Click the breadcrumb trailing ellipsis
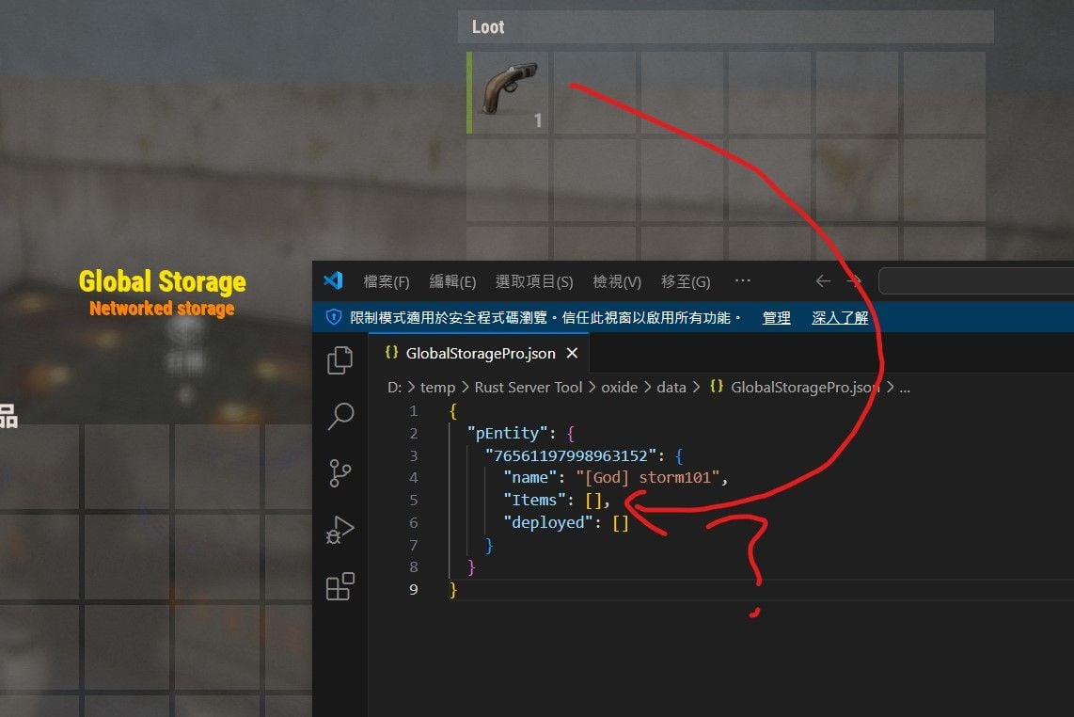 tap(904, 389)
